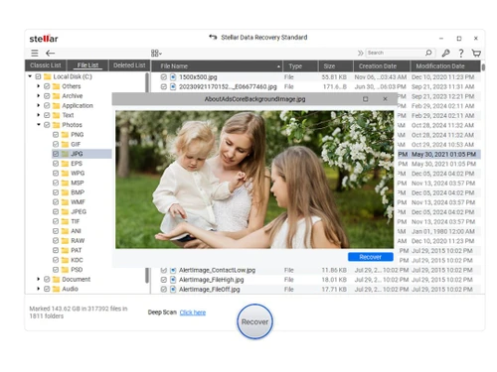Screen dimensions: 497x372
Task: Click the preview photo of the family
Action: click(x=254, y=180)
